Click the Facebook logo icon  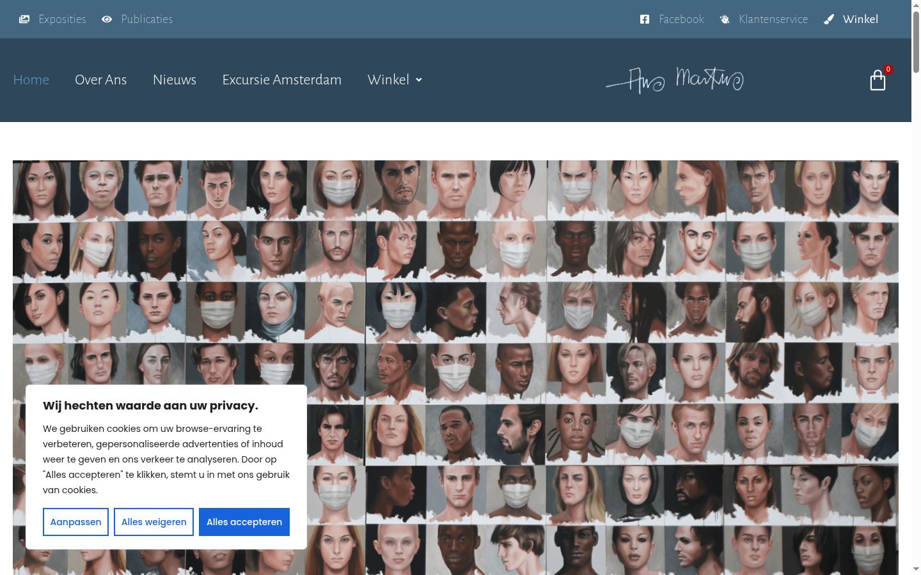[x=645, y=19]
